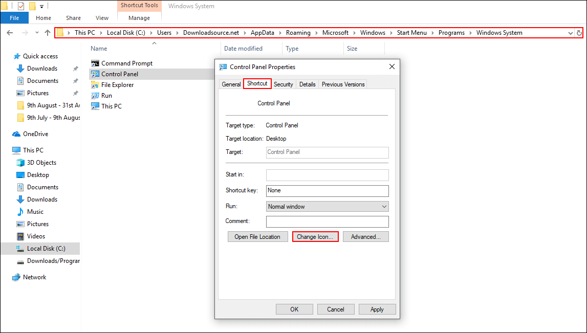The width and height of the screenshot is (587, 333).
Task: Cancel the Properties dialog
Action: click(x=336, y=309)
